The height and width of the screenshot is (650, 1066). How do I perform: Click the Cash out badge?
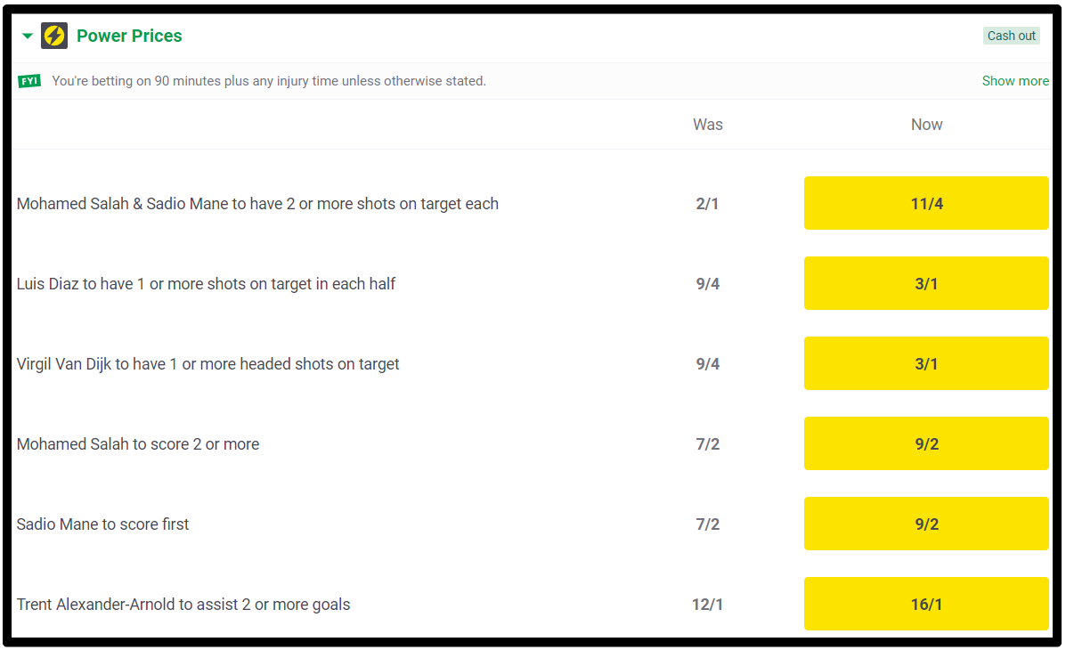point(1011,36)
